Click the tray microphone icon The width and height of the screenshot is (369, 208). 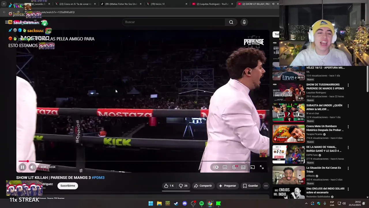[x=325, y=203]
